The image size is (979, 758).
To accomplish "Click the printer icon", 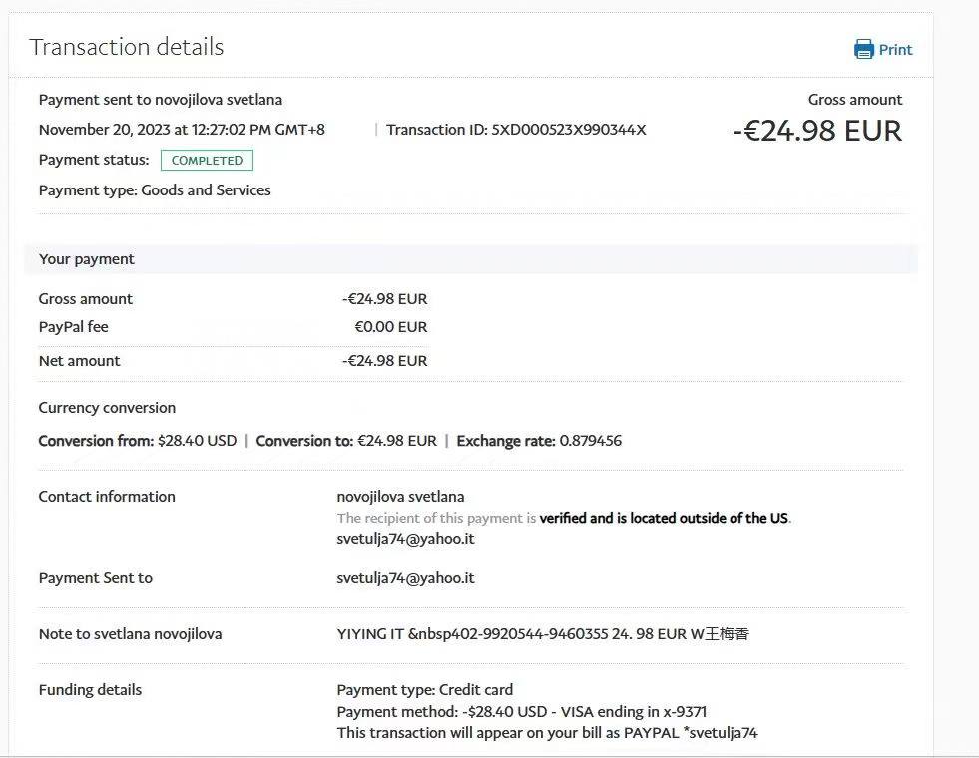I will 863,49.
